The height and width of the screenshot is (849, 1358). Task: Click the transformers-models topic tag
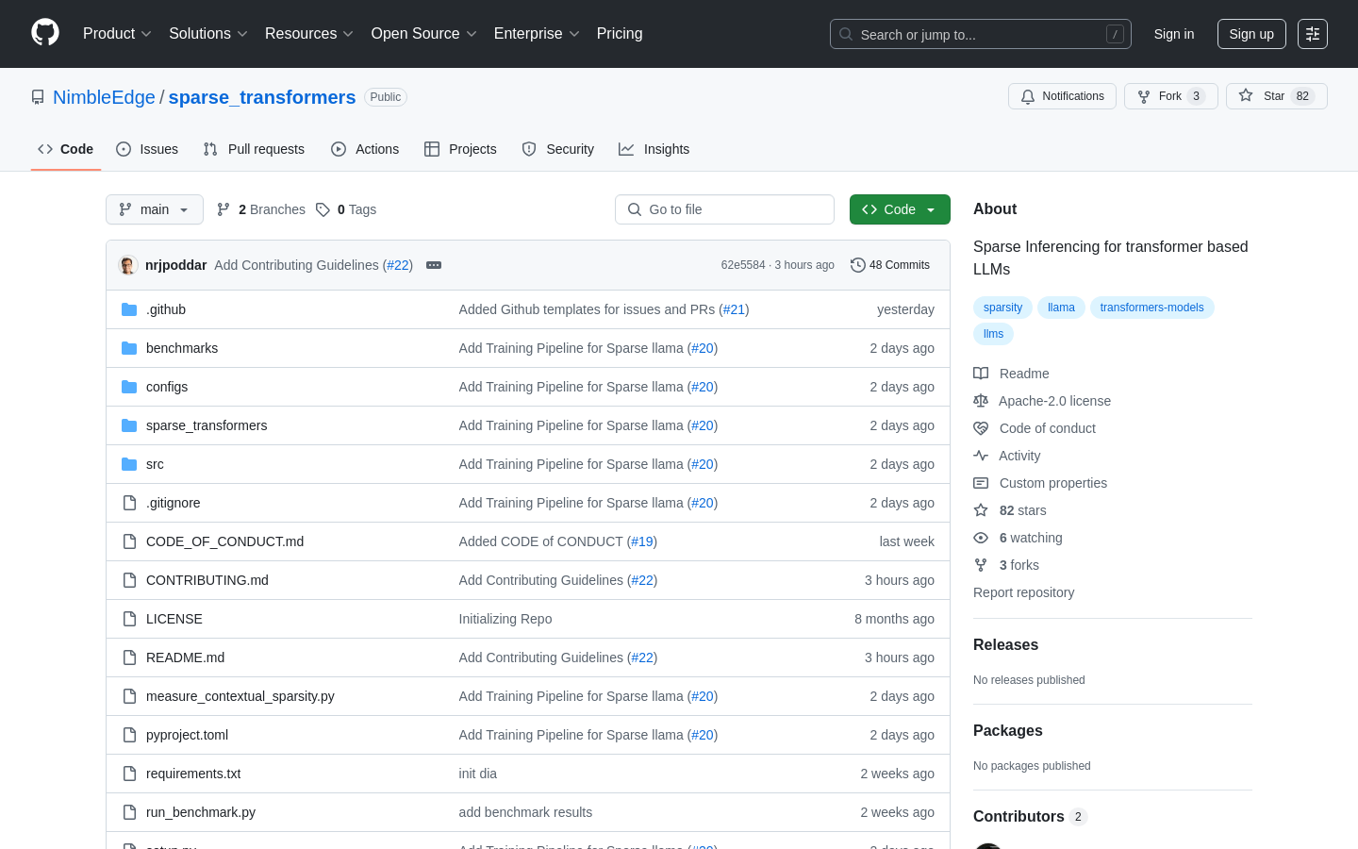coord(1151,308)
